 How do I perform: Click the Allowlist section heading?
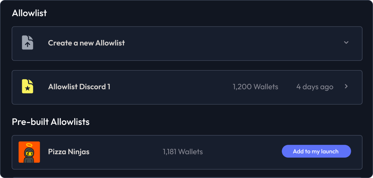pos(30,13)
